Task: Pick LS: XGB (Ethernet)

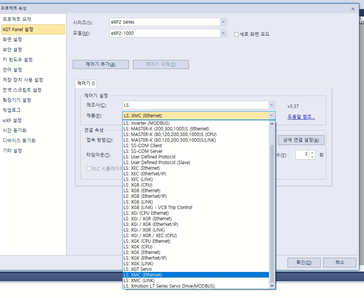Action: [196, 191]
